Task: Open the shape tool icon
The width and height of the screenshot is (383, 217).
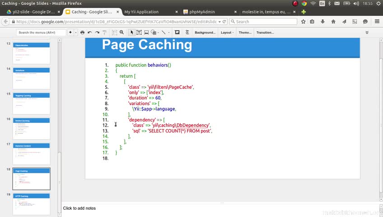Action: (154, 32)
